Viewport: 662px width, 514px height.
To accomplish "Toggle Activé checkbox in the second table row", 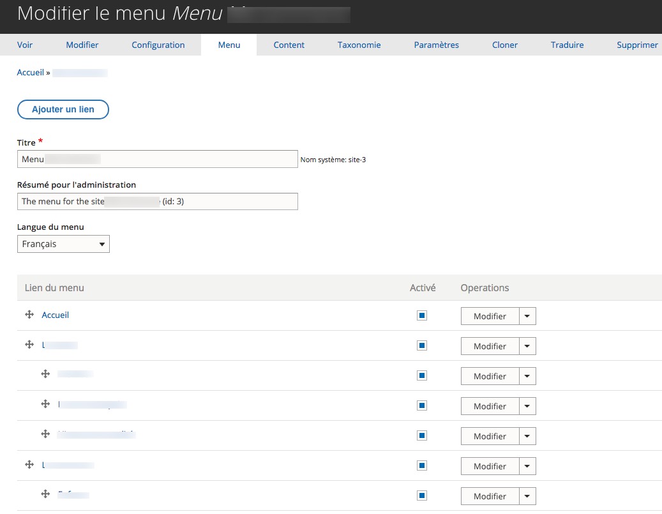I will coord(422,345).
